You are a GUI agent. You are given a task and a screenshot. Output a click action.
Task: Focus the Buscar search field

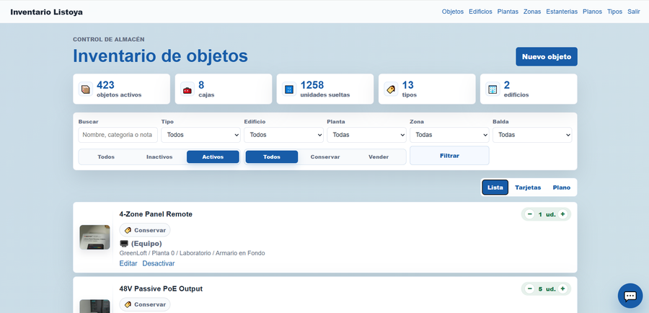click(x=118, y=135)
